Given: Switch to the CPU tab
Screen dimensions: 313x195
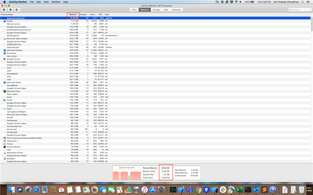Looking at the screenshot, I should pos(134,10).
